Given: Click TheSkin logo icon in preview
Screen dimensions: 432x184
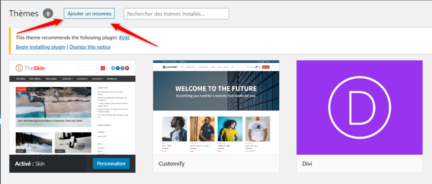Looking at the screenshot, I should point(19,68).
